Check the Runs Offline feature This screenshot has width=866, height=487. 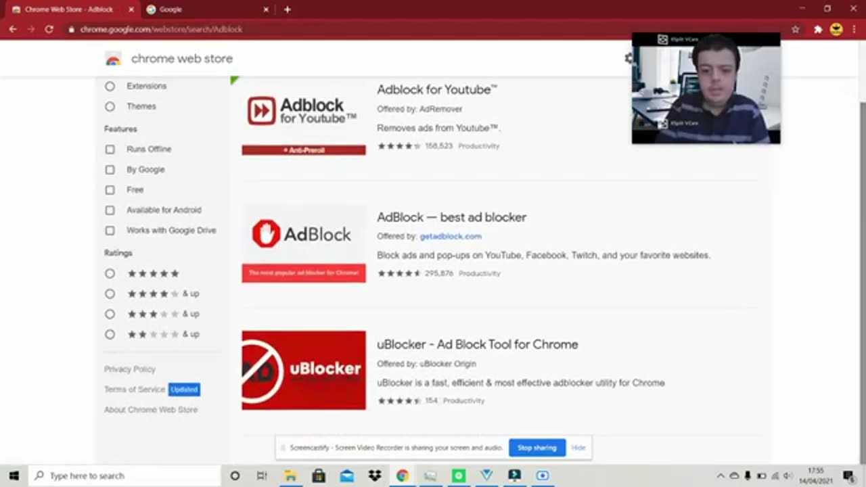tap(110, 149)
